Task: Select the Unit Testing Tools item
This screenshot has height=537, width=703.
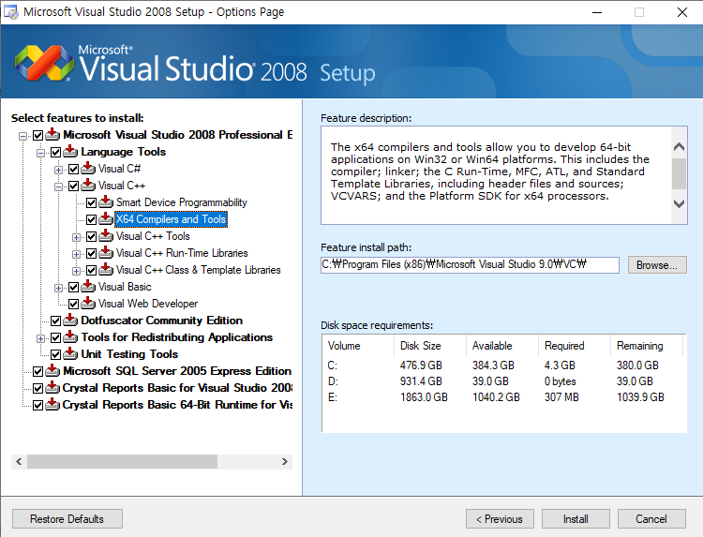Action: click(x=129, y=354)
